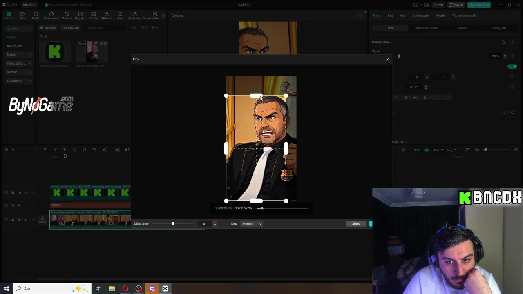Open the Yazılar captions panel
The width and height of the screenshot is (523, 294).
point(94,16)
